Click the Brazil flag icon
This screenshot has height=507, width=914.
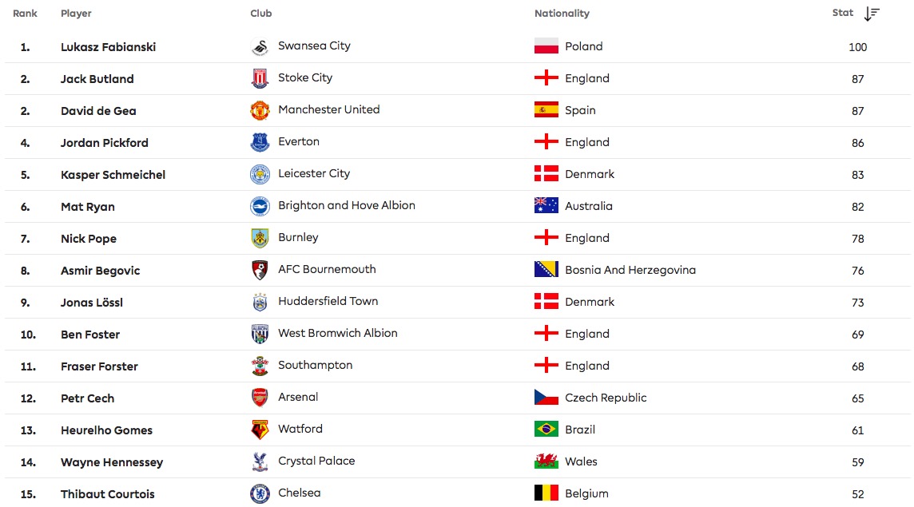pyautogui.click(x=546, y=430)
